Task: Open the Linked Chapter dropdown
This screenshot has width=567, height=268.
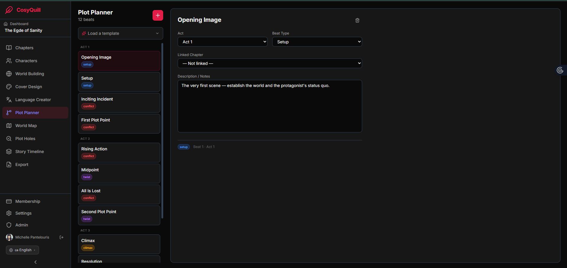Action: tap(270, 63)
